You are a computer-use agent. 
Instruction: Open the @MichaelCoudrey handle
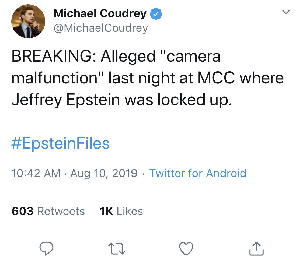click(x=101, y=28)
